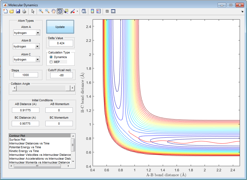247x180 pixels.
Task: Save figure with floppy disk icon
Action: point(18,11)
